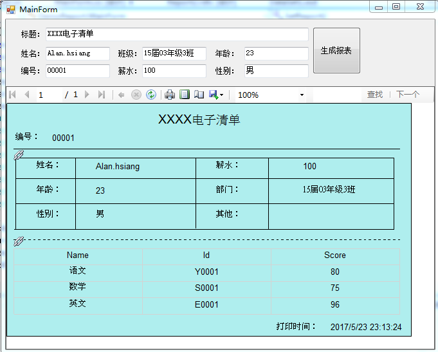Viewport: 438px width, 352px height.
Task: Click the score 80 cell
Action: point(335,273)
